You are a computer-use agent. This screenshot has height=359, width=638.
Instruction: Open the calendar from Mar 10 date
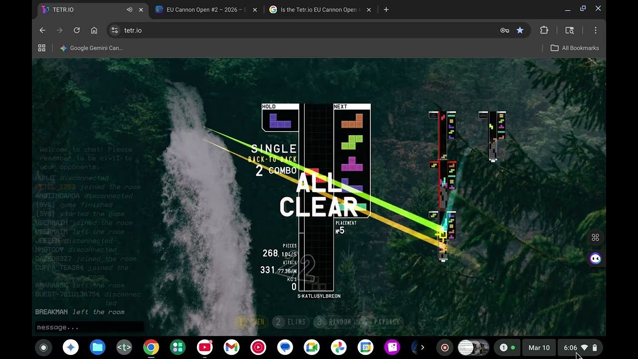pyautogui.click(x=539, y=348)
